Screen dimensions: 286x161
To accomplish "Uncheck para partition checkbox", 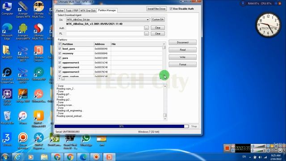I will tap(59, 58).
